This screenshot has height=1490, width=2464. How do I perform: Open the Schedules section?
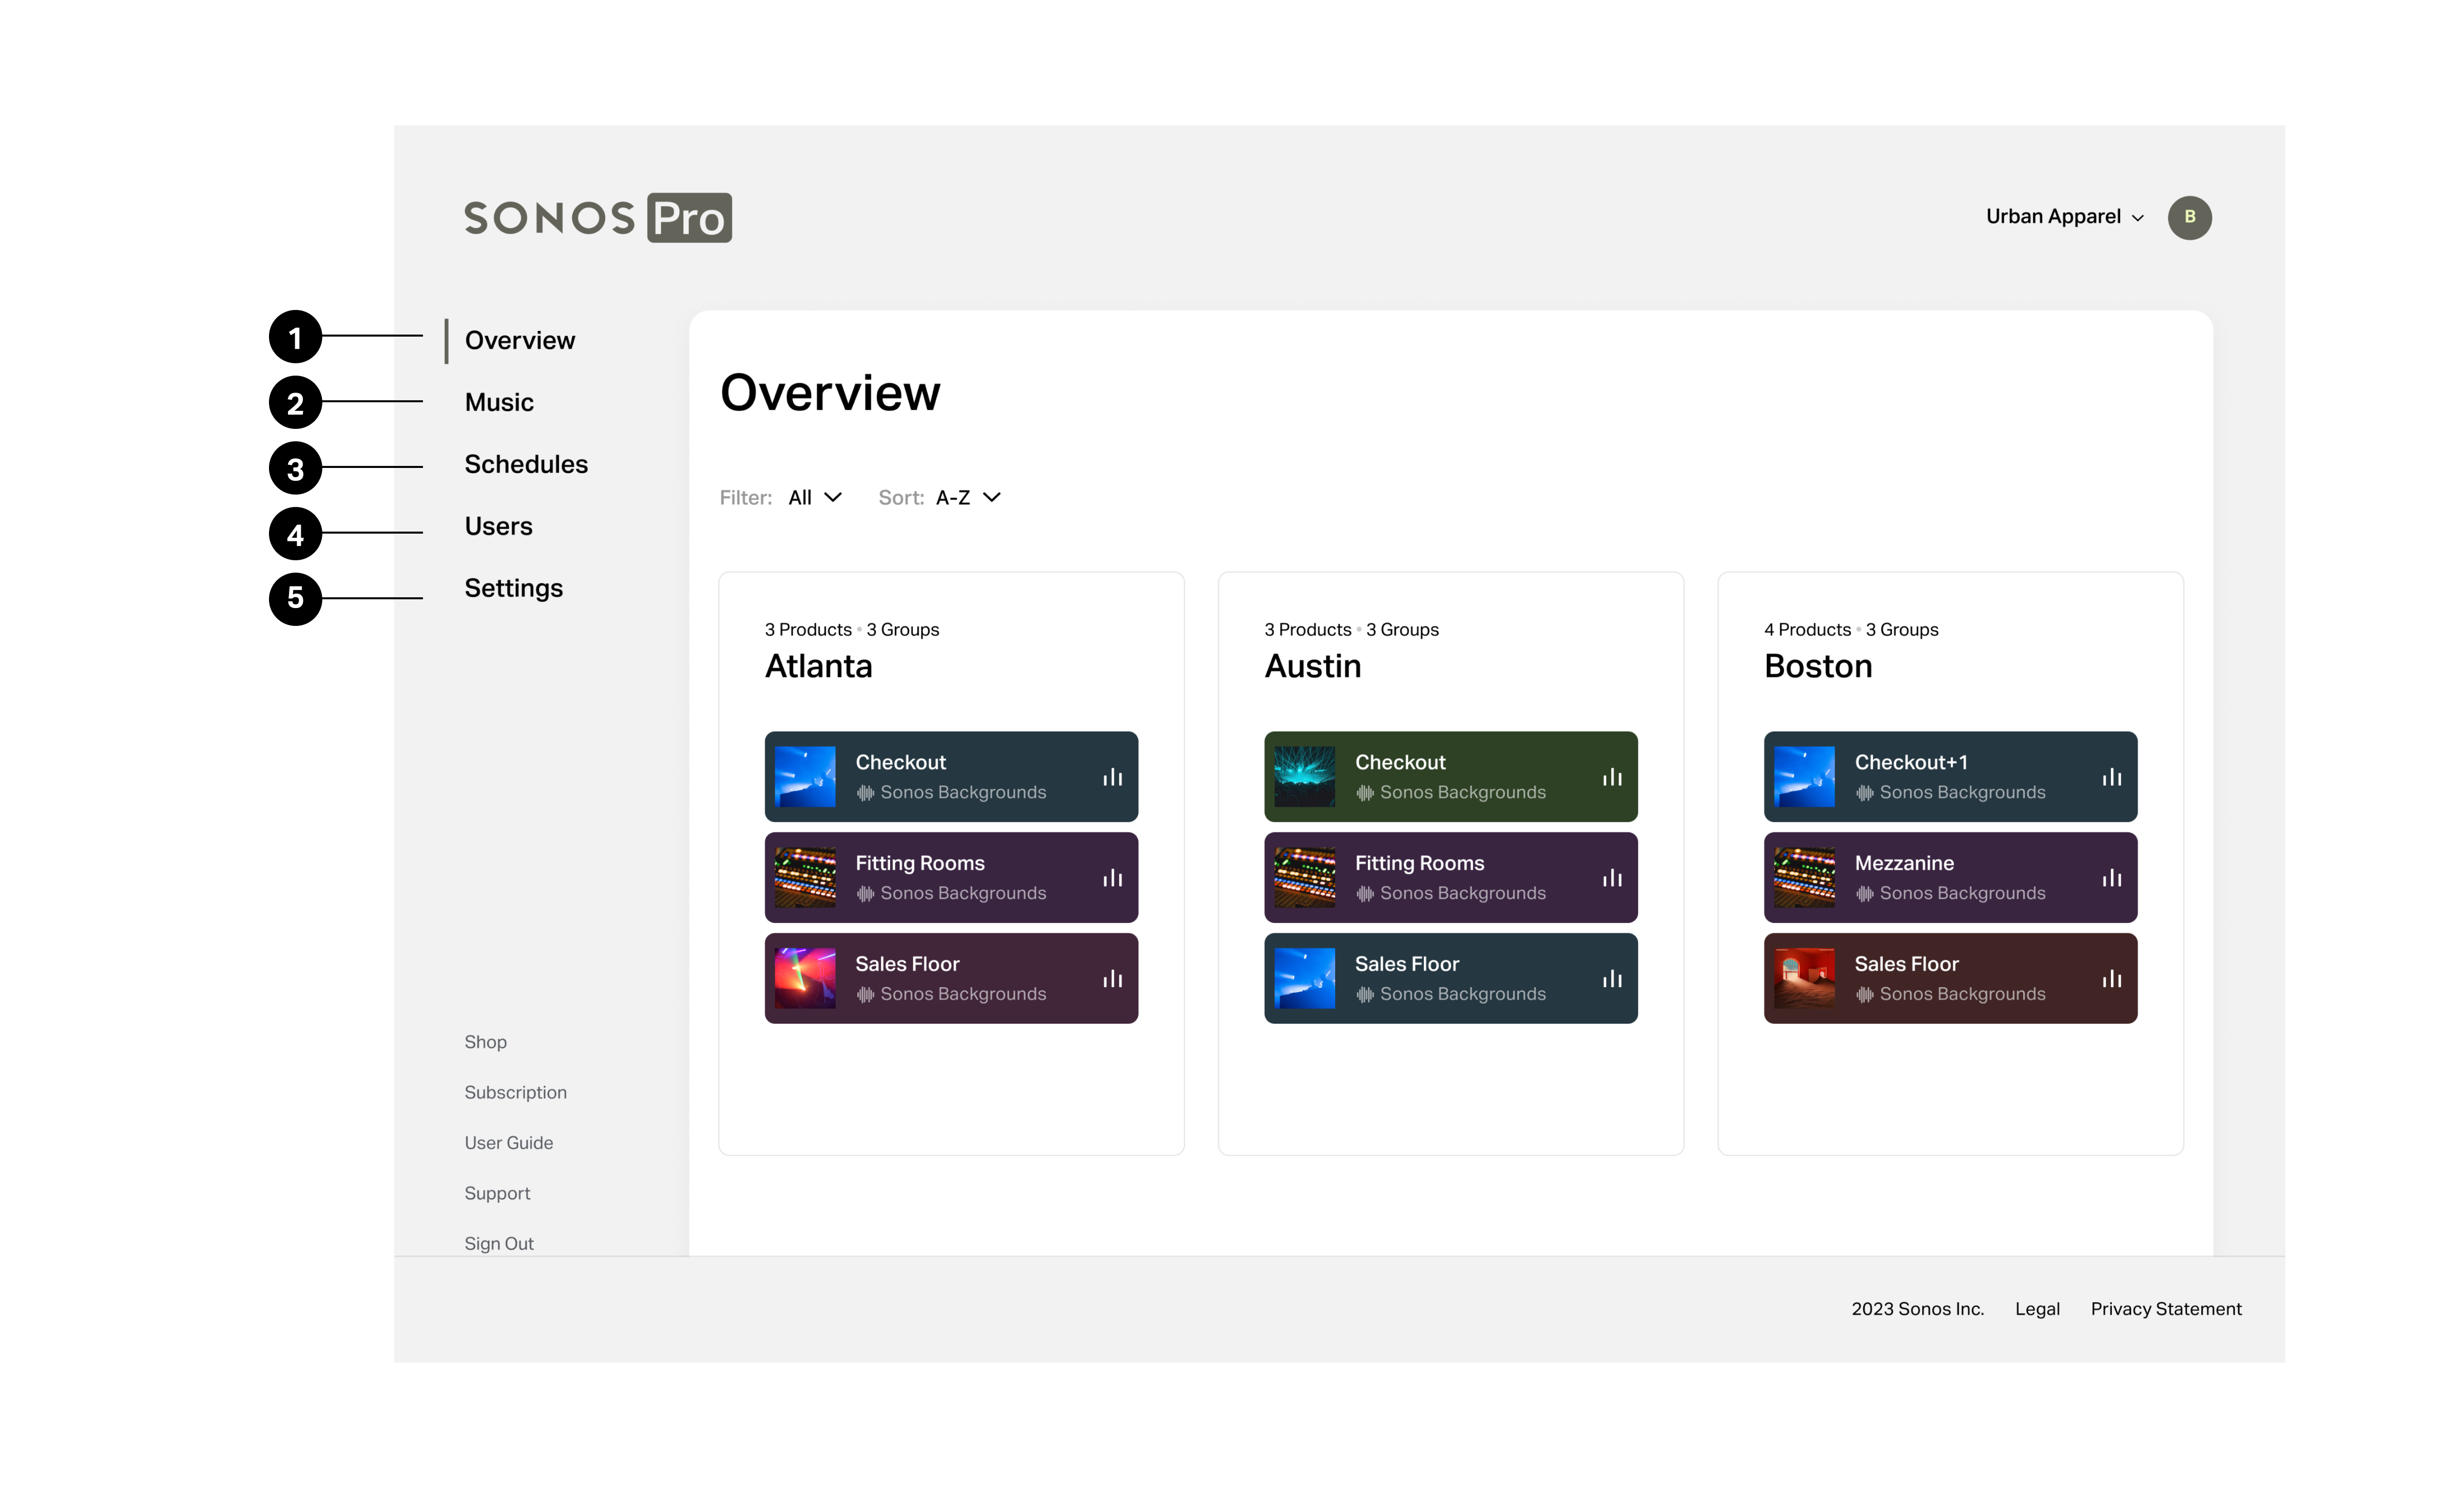point(526,465)
